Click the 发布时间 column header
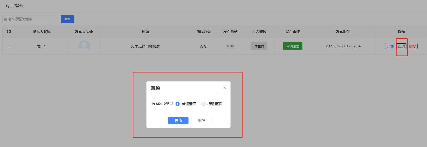 [x=343, y=32]
